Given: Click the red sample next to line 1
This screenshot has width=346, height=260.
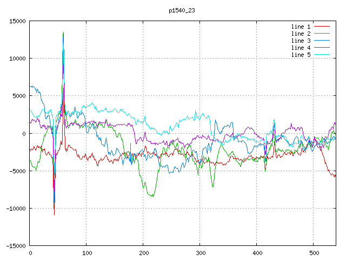Looking at the screenshot, I should coord(322,27).
